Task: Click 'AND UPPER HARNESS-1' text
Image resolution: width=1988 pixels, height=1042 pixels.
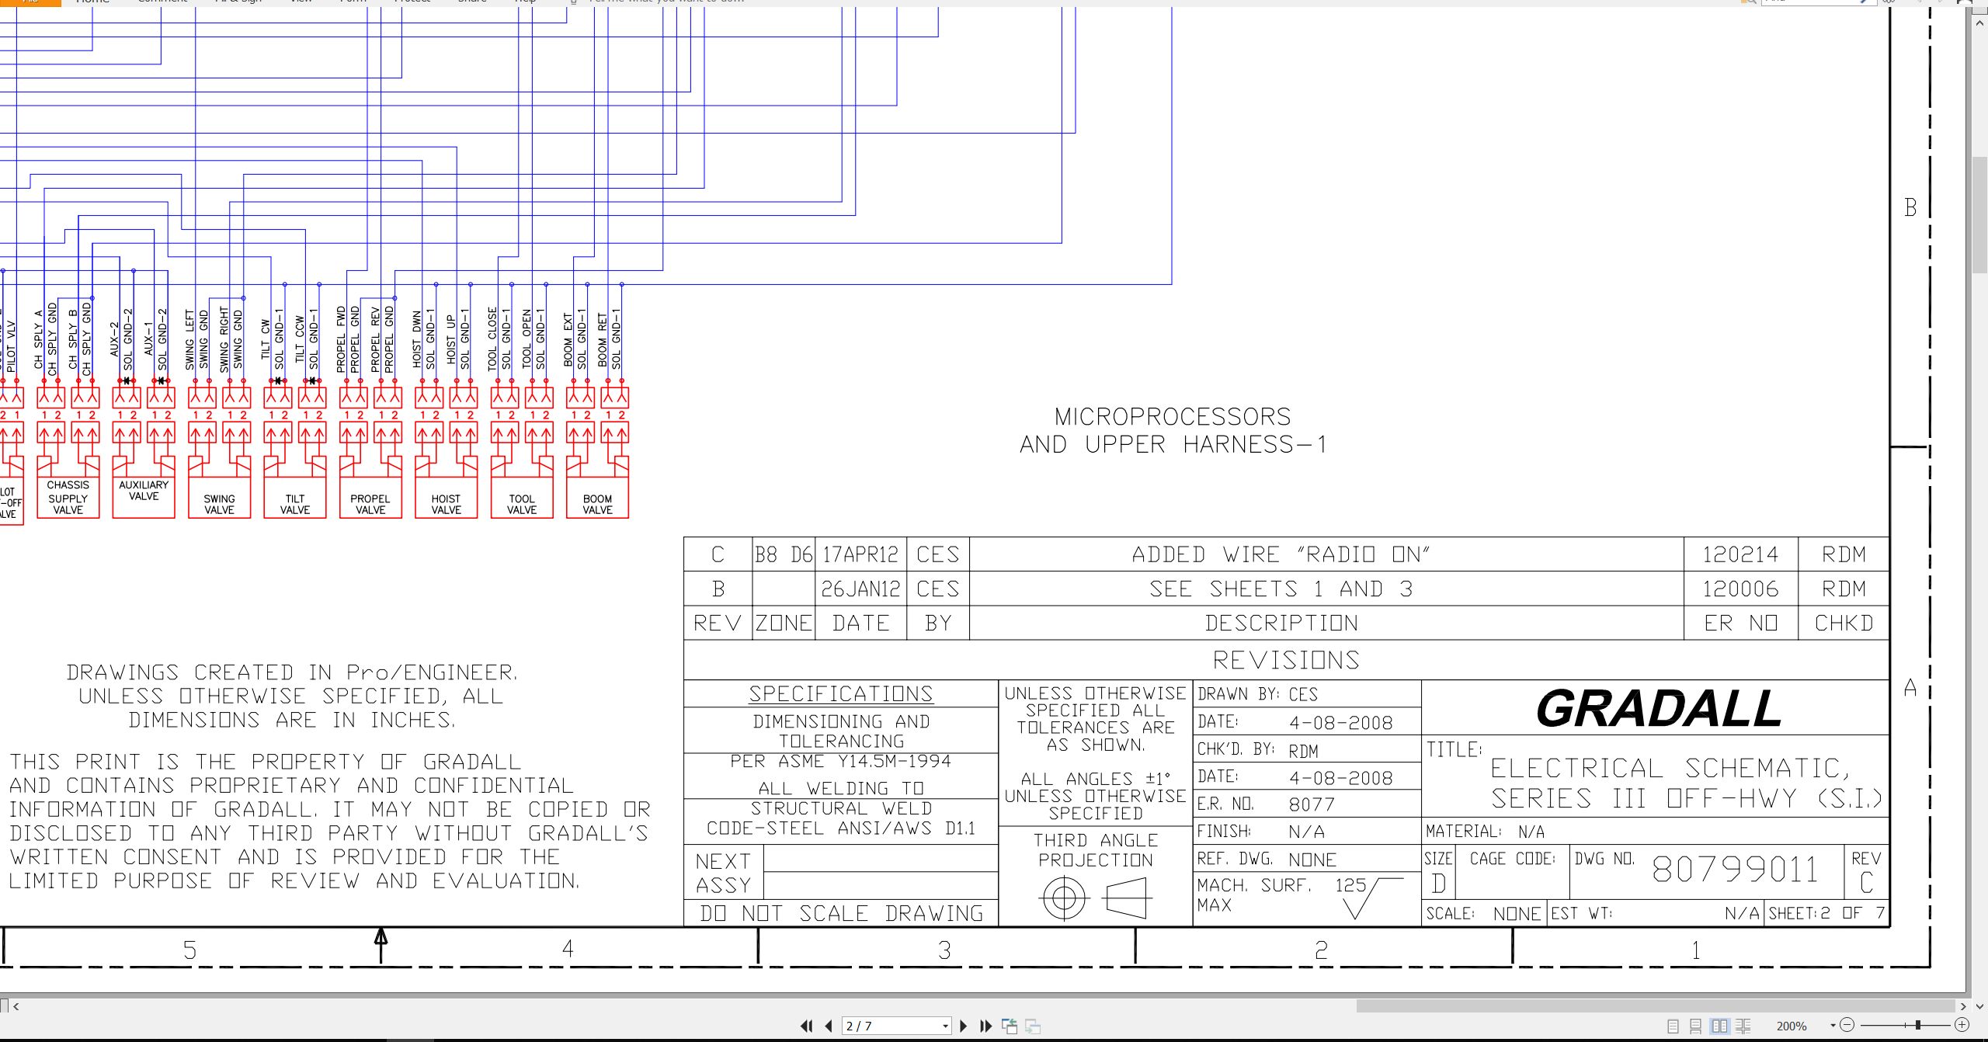Action: pyautogui.click(x=1173, y=445)
